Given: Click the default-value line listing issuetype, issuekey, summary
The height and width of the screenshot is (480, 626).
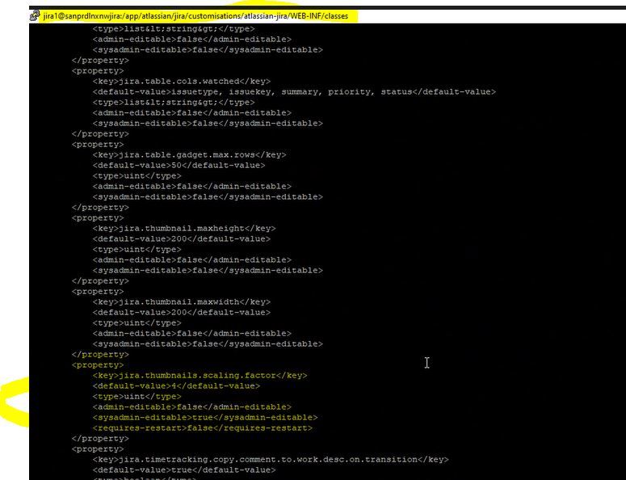Looking at the screenshot, I should pos(294,92).
